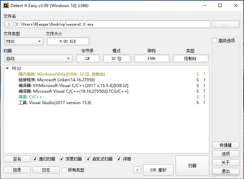Click the S link on EP:Microsoft Visual row

pyautogui.click(x=197, y=86)
